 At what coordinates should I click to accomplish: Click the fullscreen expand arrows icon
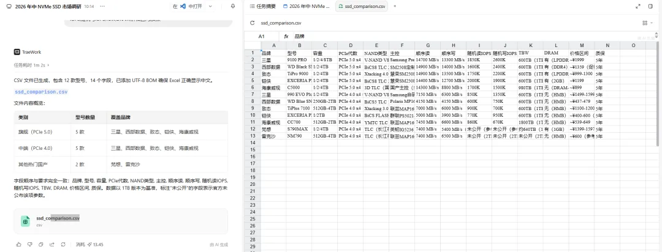click(x=638, y=6)
